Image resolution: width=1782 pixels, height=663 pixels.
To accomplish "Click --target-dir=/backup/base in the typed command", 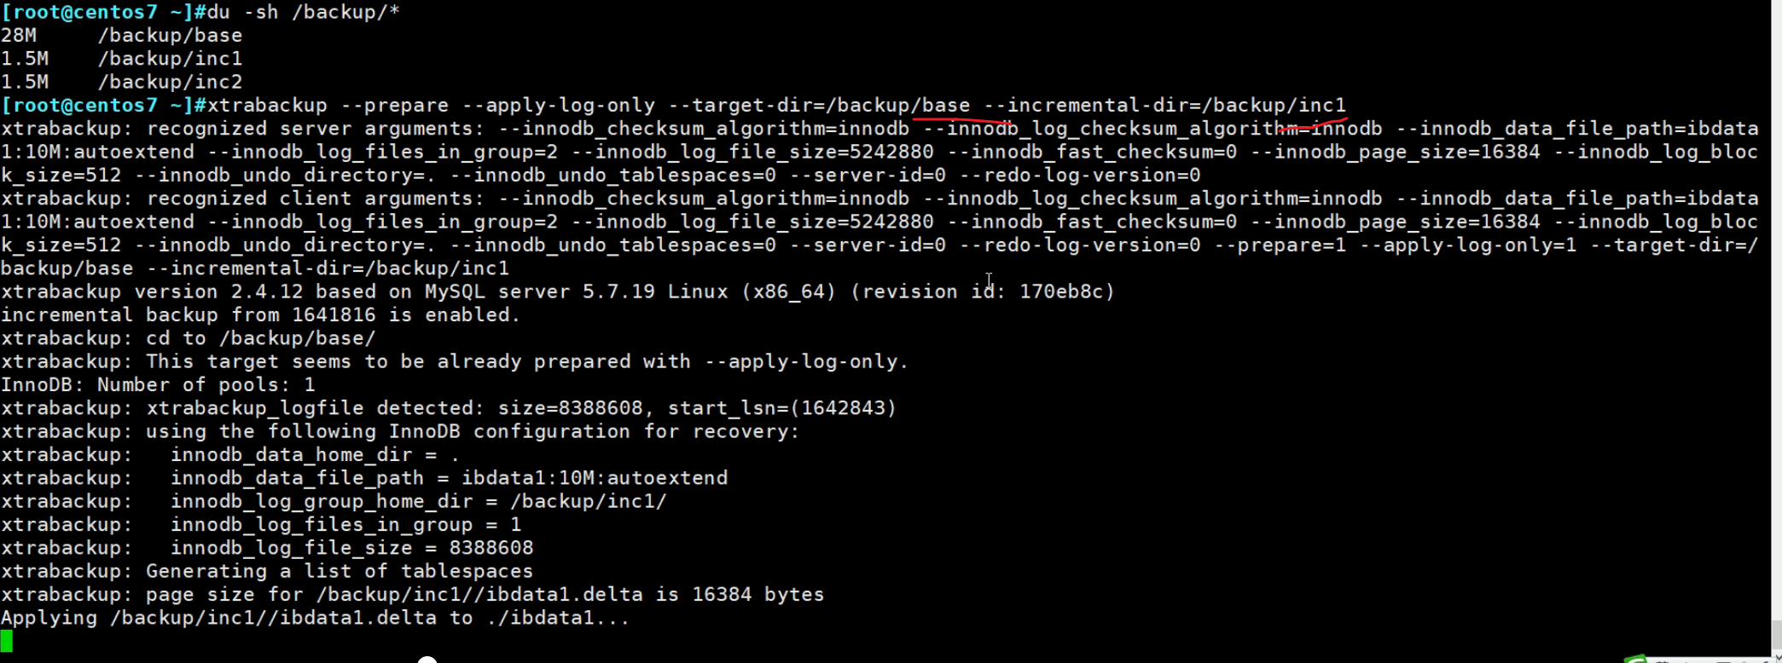I will pos(820,106).
